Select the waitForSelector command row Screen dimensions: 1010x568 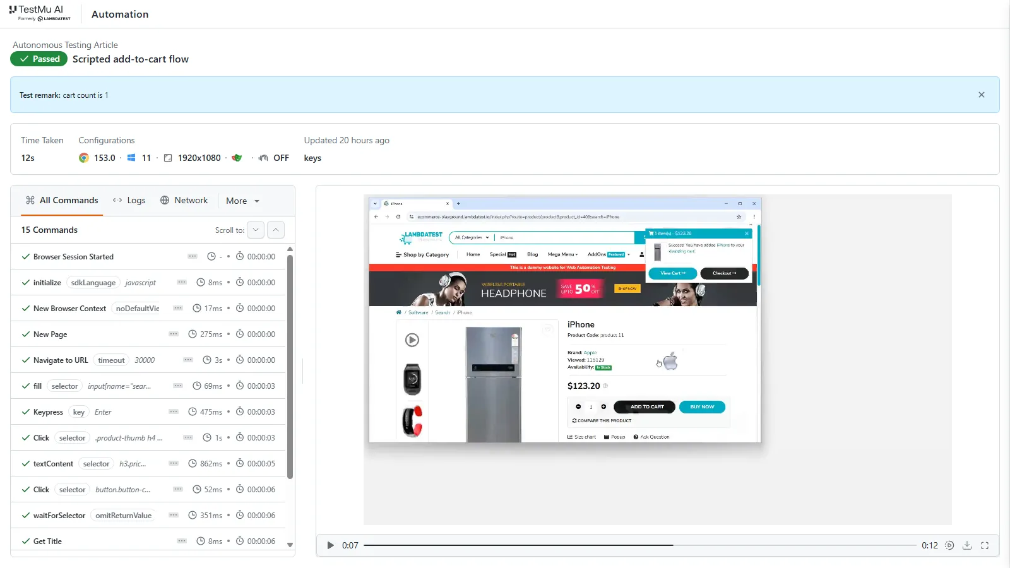(148, 515)
